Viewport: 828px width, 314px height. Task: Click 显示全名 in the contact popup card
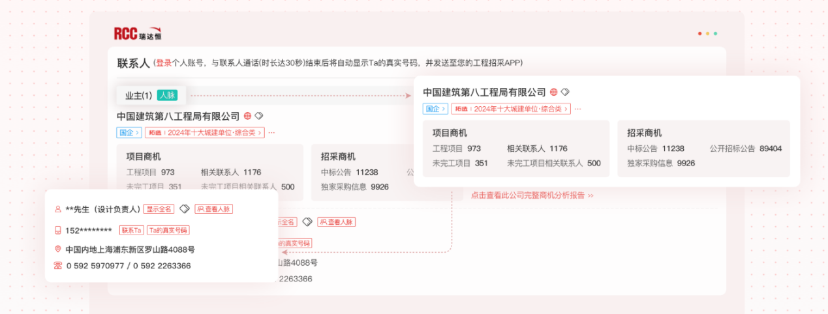coord(159,209)
